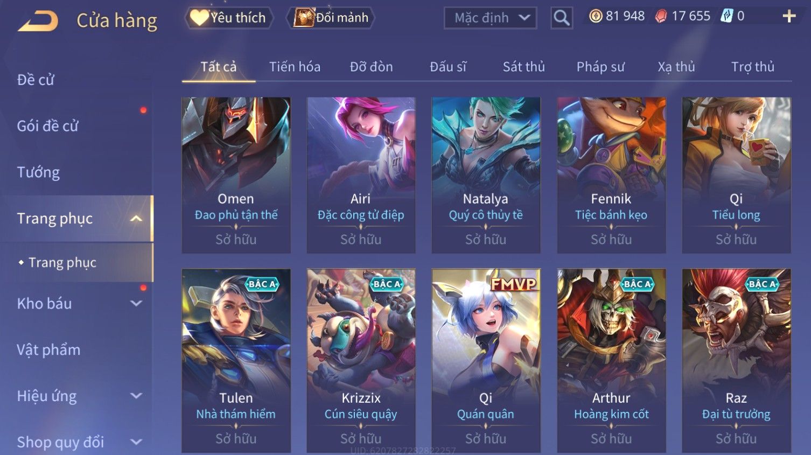Switch to the Sát thủ tab
Screen dimensions: 811x455
[x=523, y=67]
